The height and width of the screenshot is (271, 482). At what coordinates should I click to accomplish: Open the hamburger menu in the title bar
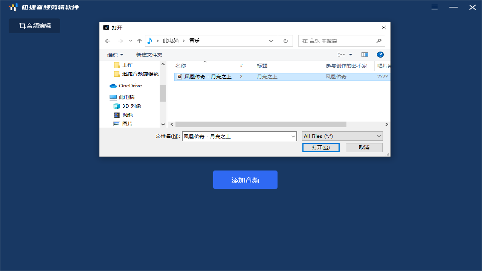click(x=434, y=7)
